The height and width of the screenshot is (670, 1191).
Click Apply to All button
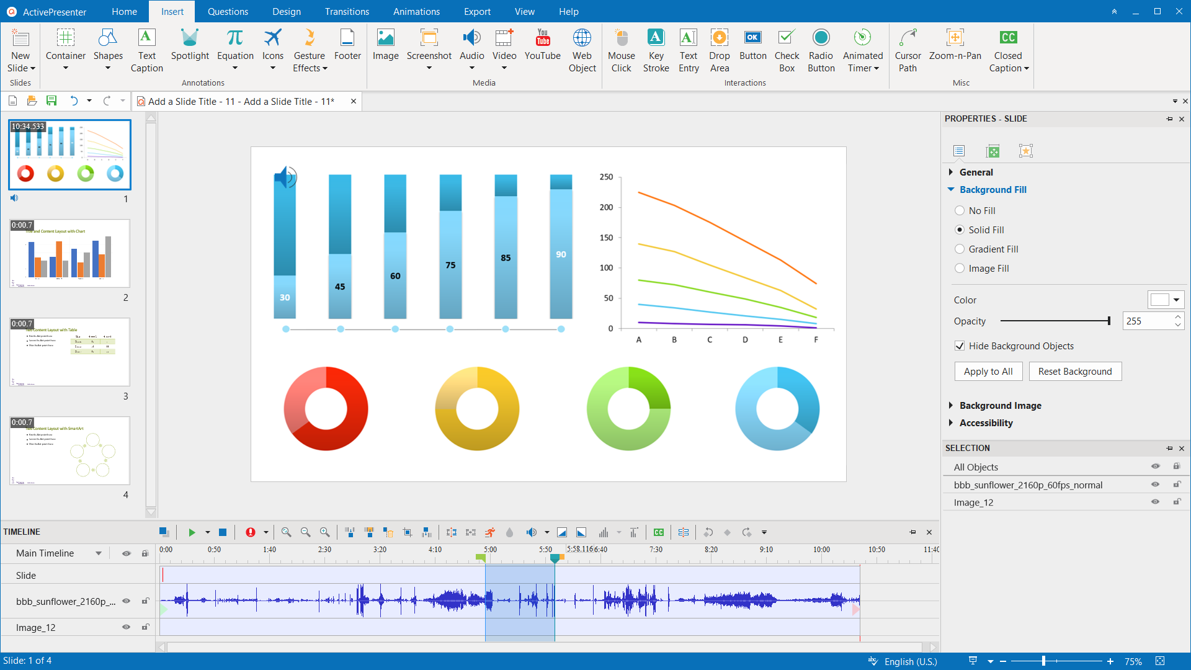point(988,372)
